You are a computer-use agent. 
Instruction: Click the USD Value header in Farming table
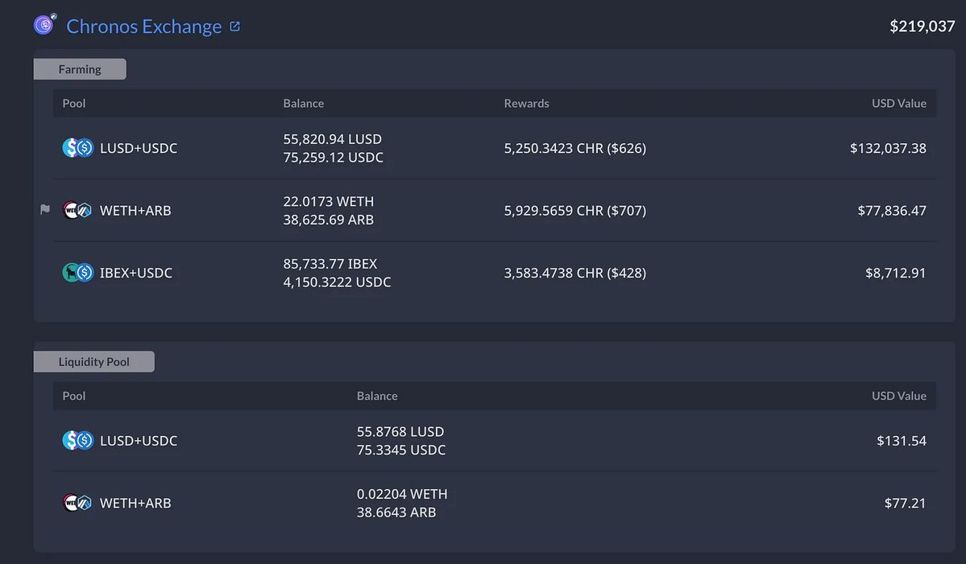(899, 103)
